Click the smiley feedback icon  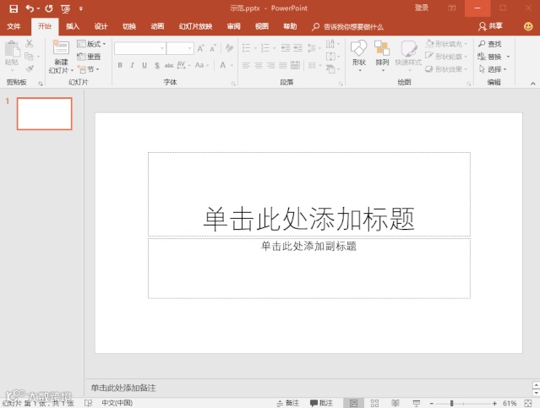click(528, 26)
